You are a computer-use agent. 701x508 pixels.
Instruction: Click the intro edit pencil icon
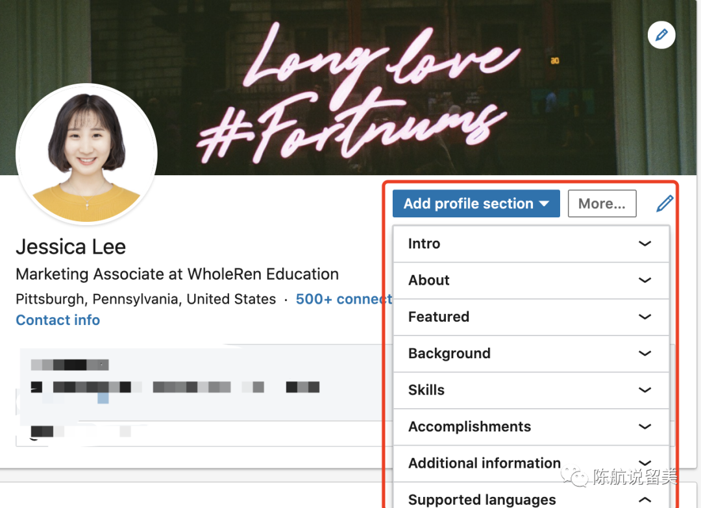[x=665, y=204]
